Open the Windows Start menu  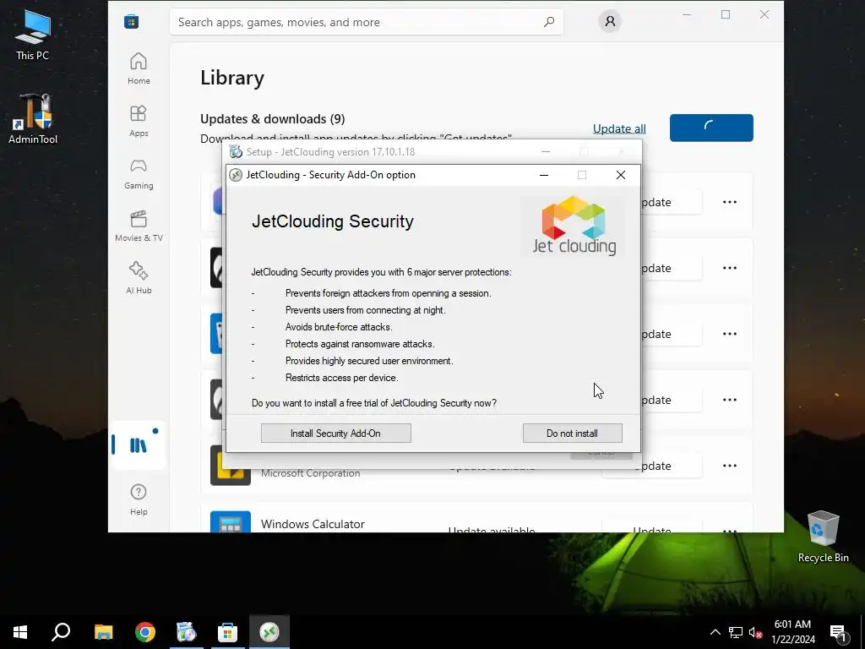[20, 632]
